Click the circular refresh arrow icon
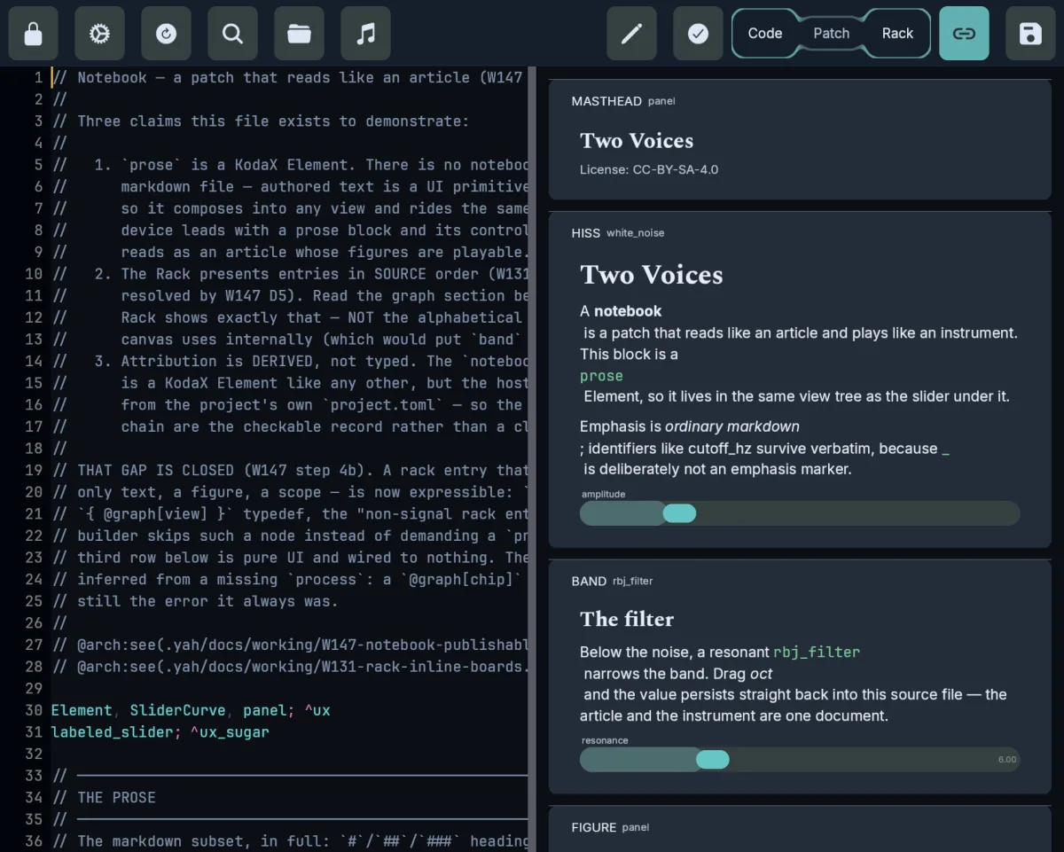The width and height of the screenshot is (1064, 852). pyautogui.click(x=167, y=34)
